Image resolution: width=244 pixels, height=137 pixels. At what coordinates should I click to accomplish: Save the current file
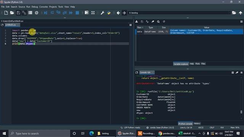pos(18,13)
